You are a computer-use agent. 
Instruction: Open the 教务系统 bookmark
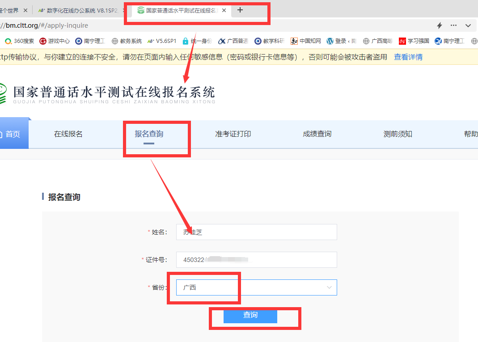(127, 41)
